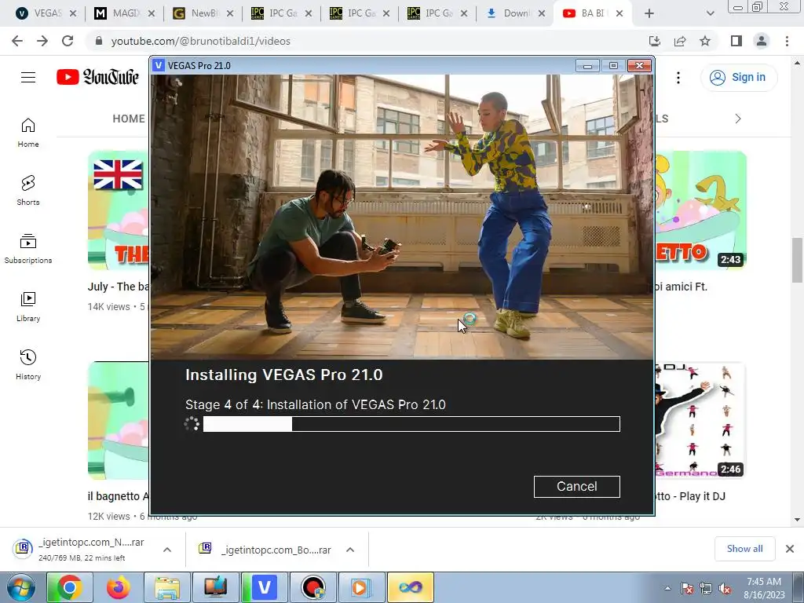Open Chrome from the taskbar
Viewport: 804px width, 603px height.
(69, 587)
